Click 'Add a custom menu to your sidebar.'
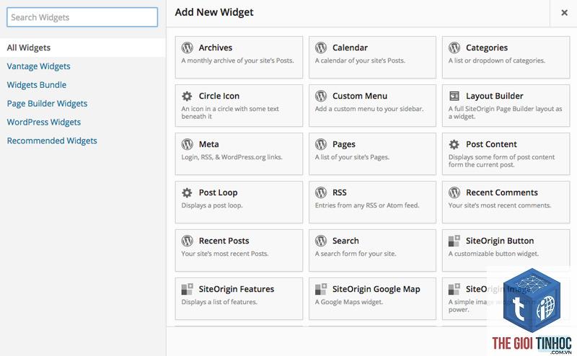 369,109
